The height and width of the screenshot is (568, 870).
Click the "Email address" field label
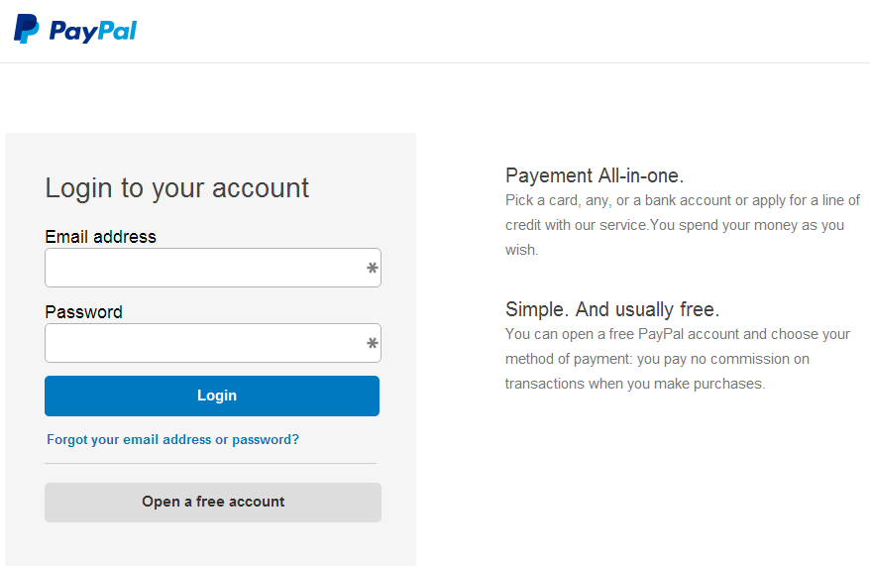pos(100,237)
